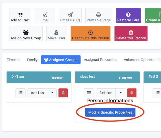Click the list icon in class test card
Viewport: 161px width, 138px height.
pos(89,93)
